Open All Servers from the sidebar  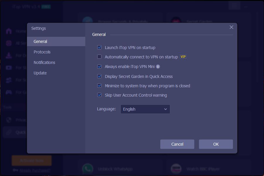(x=8, y=43)
